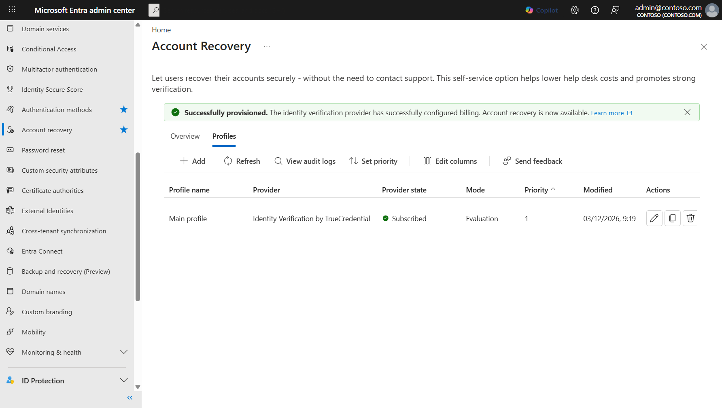Screen dimensions: 722x408
Task: Click the Conditional Access sidebar icon
Action: [11, 49]
